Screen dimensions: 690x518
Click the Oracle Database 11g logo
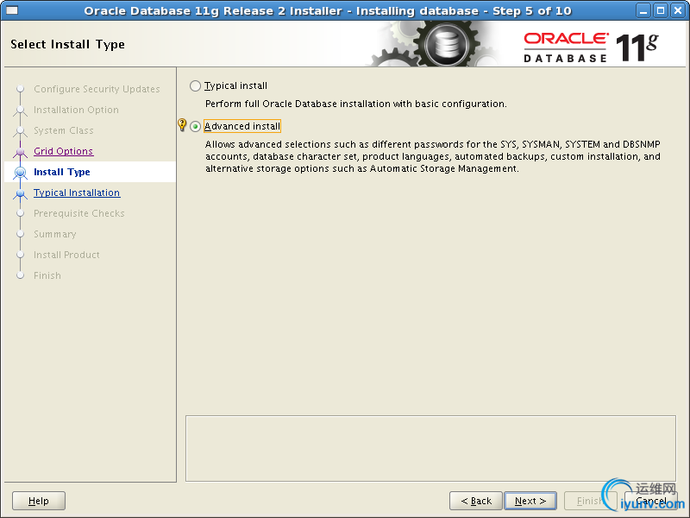591,47
